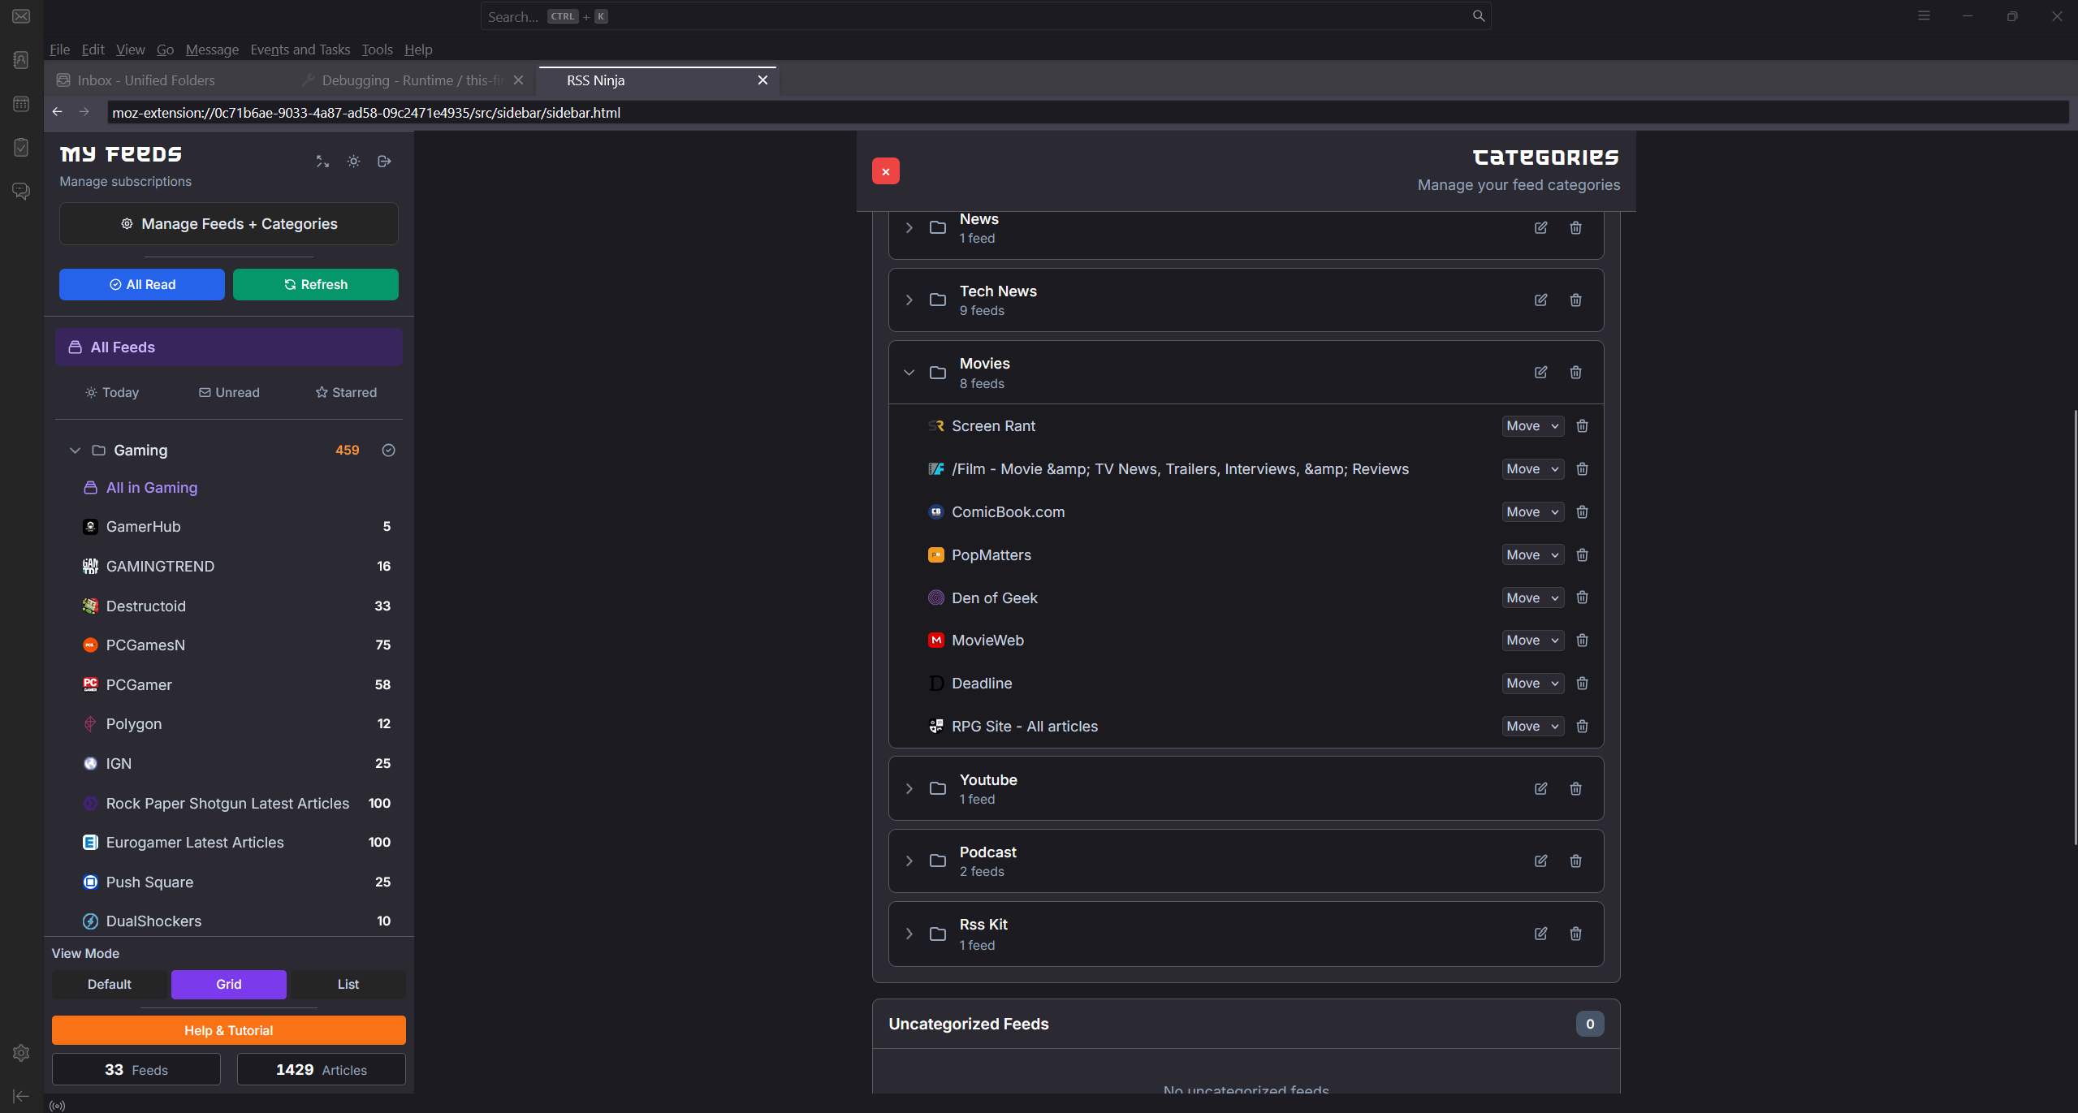Open the Tools menu
This screenshot has width=2078, height=1113.
pyautogui.click(x=377, y=50)
